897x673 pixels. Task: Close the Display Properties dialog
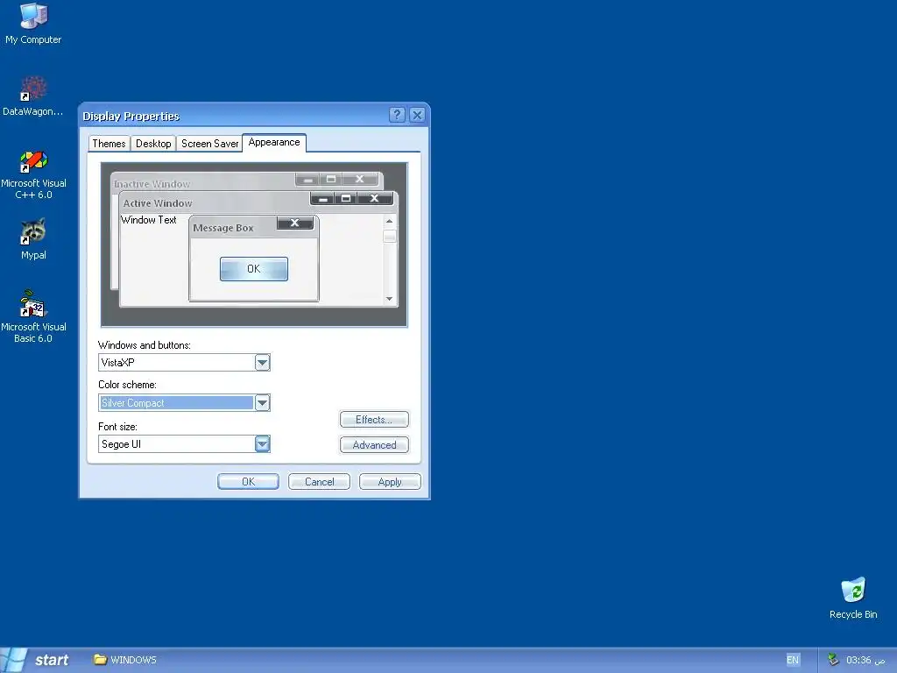(x=418, y=115)
